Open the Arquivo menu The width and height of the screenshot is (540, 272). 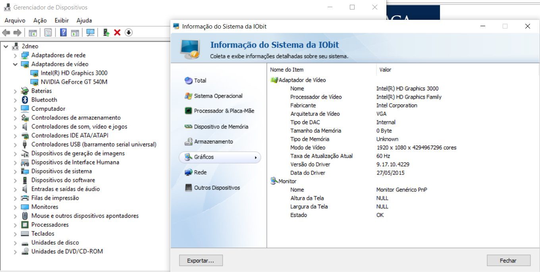(x=15, y=20)
